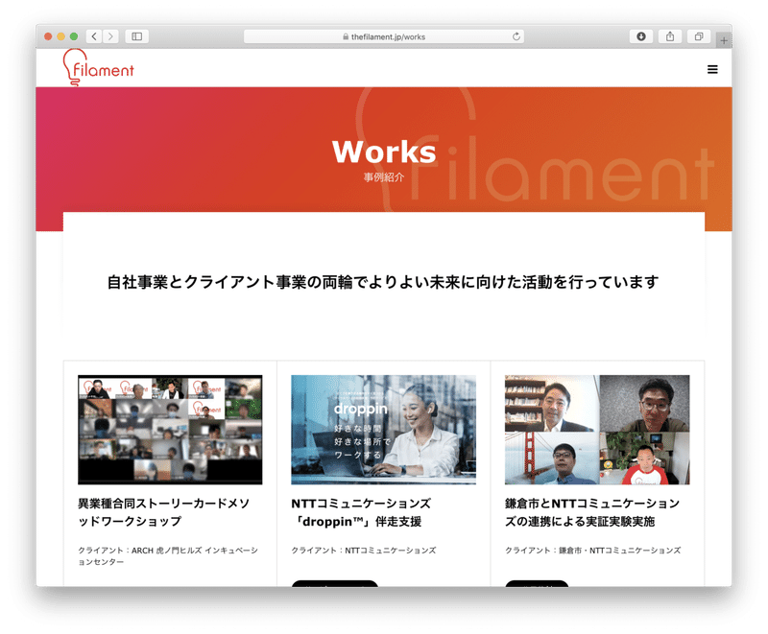This screenshot has height=634, width=768.
Task: Open the hamburger menu icon
Action: coord(712,69)
